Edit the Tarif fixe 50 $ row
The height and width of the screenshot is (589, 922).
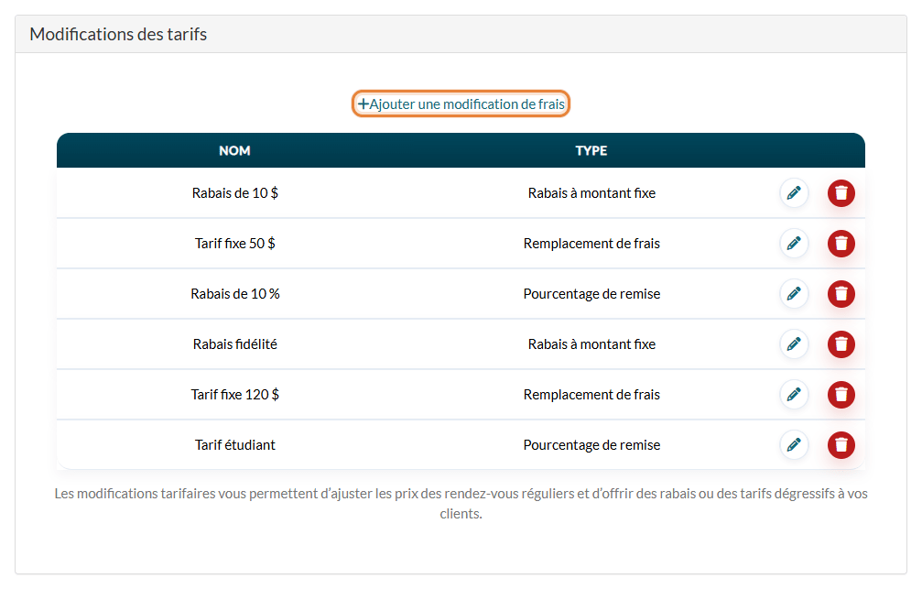point(794,244)
